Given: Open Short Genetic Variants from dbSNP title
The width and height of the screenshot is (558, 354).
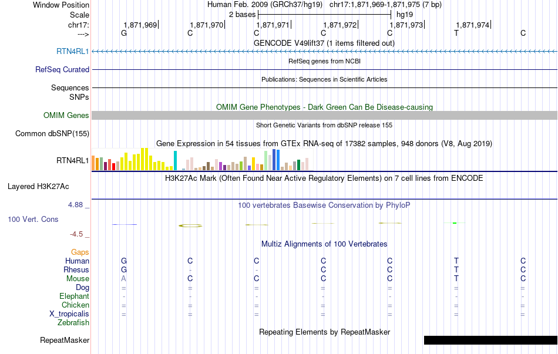Looking at the screenshot, I should pos(324,125).
